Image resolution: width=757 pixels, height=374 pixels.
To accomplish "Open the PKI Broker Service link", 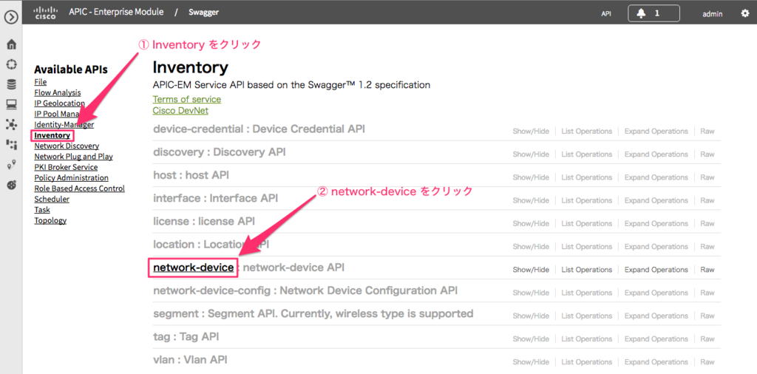I will coord(66,167).
